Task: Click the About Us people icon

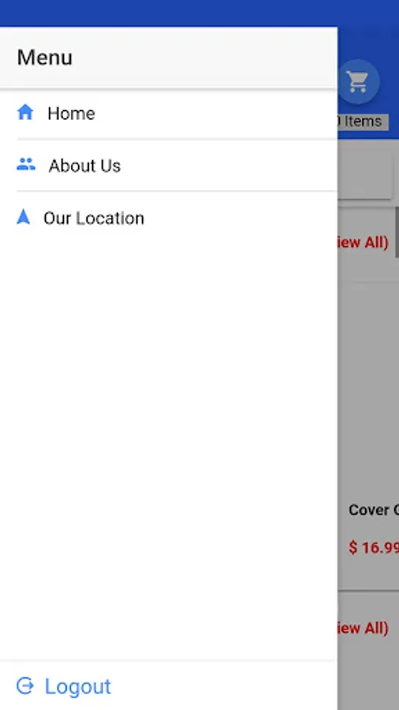Action: [26, 164]
